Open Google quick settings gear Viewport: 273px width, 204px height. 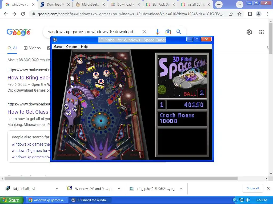tap(249, 32)
